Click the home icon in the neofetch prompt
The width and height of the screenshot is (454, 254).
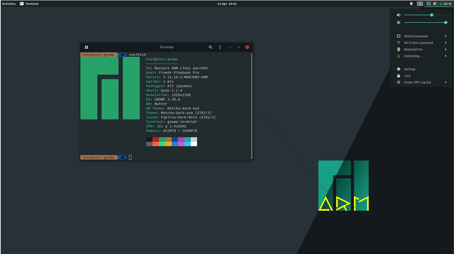click(x=123, y=55)
